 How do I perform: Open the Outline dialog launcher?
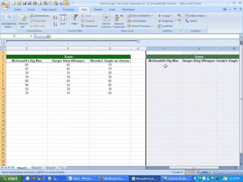181,31
